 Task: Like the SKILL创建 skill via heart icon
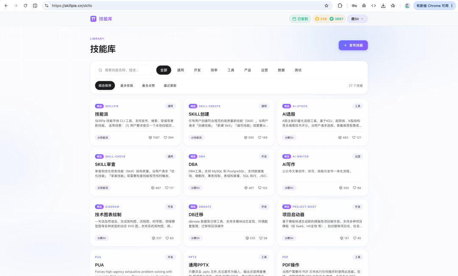tap(260, 137)
